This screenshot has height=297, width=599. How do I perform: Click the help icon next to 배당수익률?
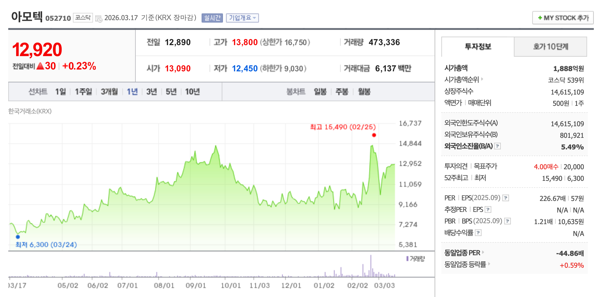click(478, 233)
